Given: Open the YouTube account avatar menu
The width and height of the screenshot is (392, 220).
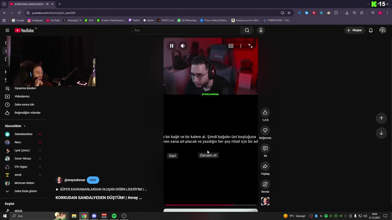Looking at the screenshot, I should tap(383, 30).
